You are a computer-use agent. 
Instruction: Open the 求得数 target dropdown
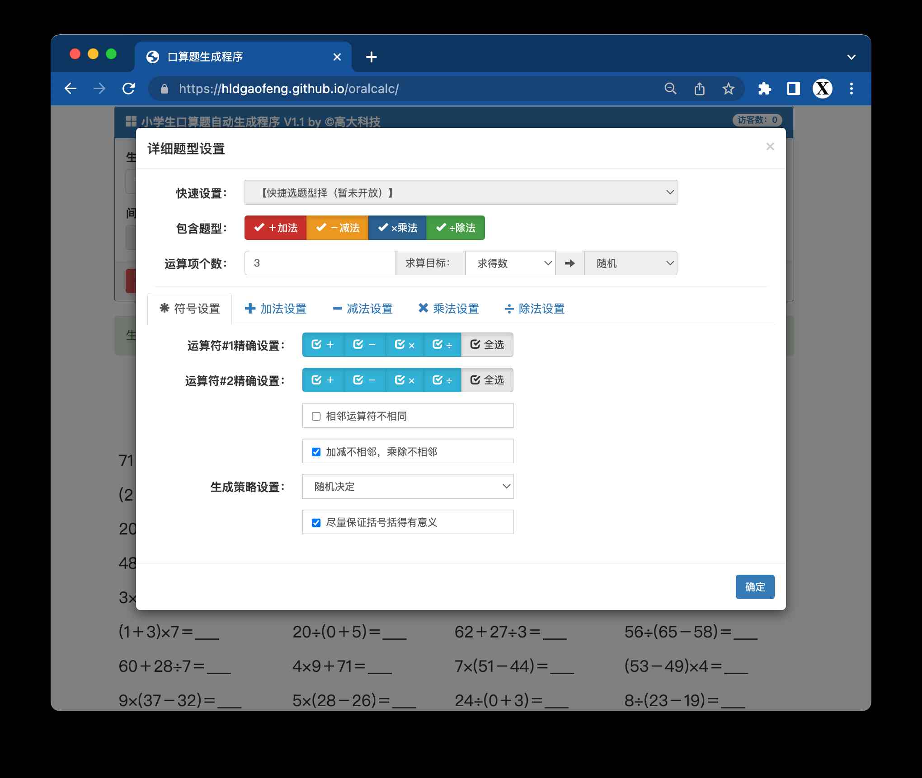click(510, 263)
